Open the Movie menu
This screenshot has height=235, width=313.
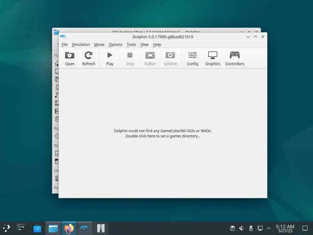tap(99, 45)
